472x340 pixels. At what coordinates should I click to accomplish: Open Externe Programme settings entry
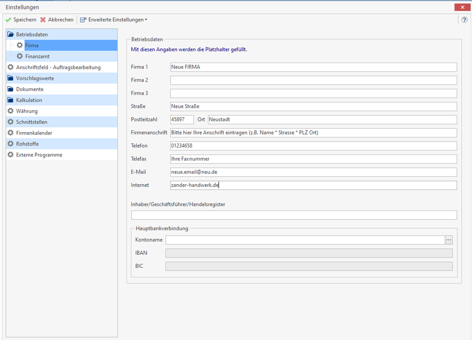pos(39,155)
